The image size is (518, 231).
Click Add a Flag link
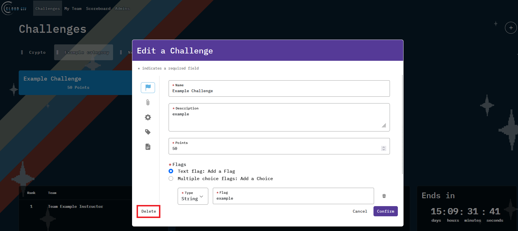[x=221, y=171]
